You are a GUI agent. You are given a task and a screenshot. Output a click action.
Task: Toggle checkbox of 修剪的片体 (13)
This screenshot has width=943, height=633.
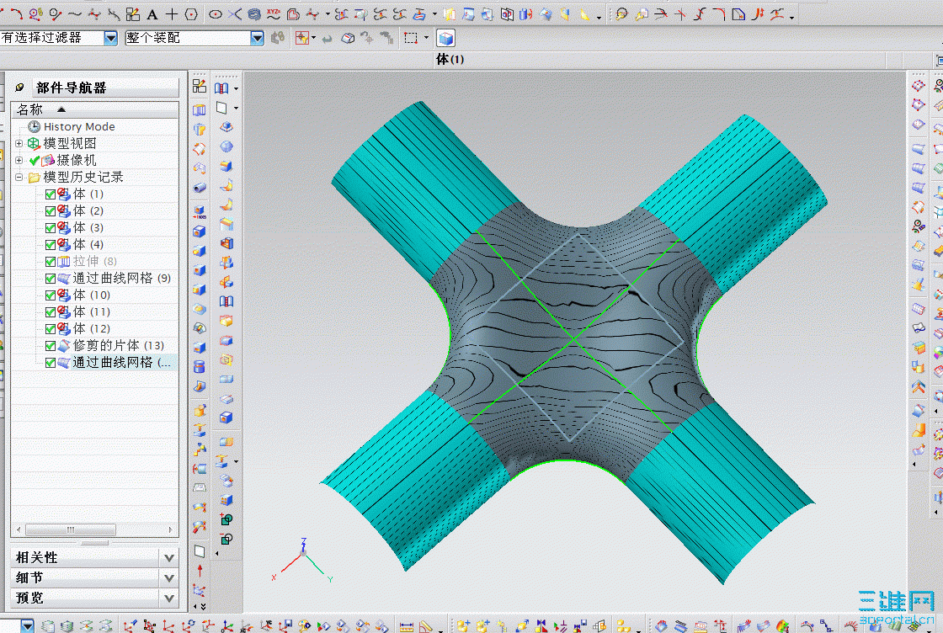[51, 346]
